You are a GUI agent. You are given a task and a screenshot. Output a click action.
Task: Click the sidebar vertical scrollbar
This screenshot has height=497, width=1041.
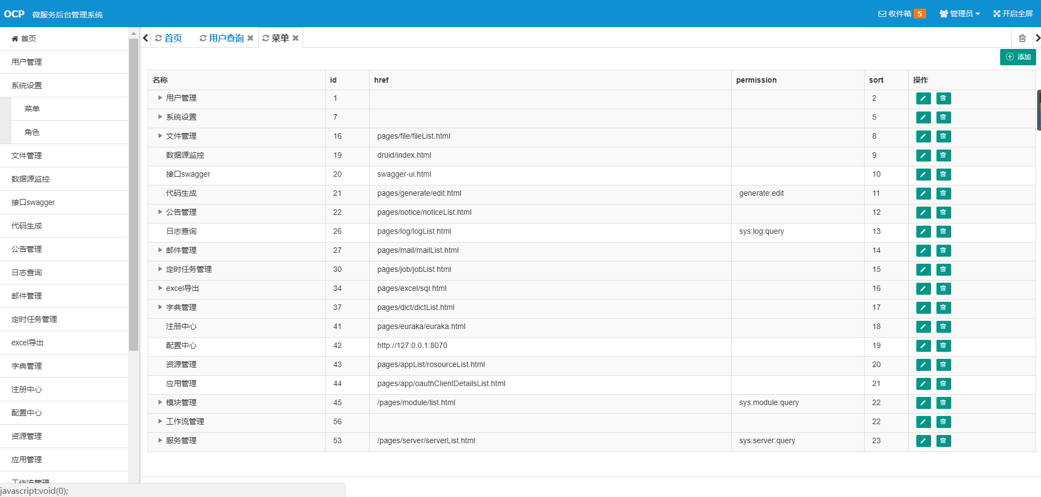point(133,195)
